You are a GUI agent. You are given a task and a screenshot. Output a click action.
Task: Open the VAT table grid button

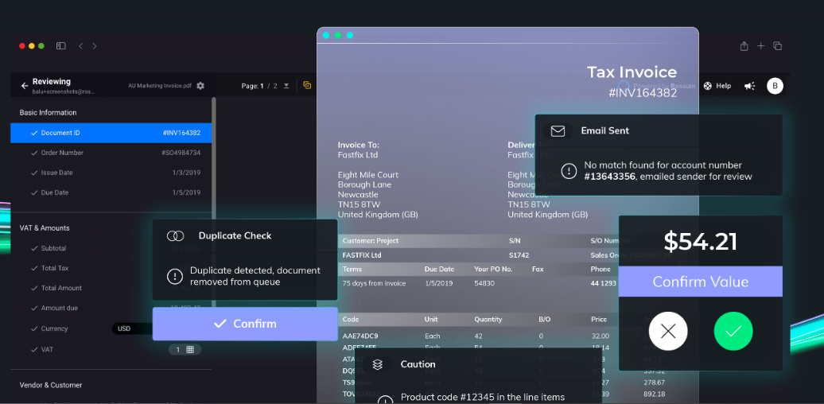tap(185, 349)
